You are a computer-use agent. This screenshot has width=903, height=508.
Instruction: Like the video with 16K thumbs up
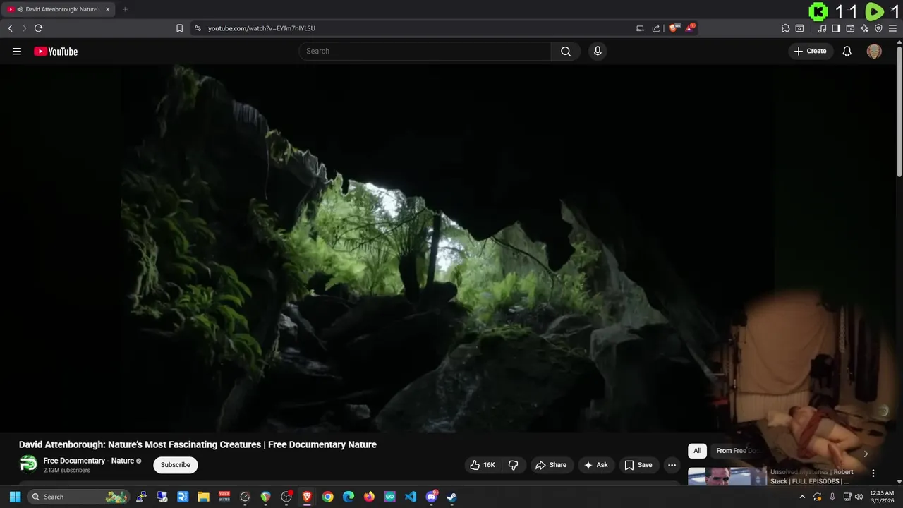(x=483, y=465)
